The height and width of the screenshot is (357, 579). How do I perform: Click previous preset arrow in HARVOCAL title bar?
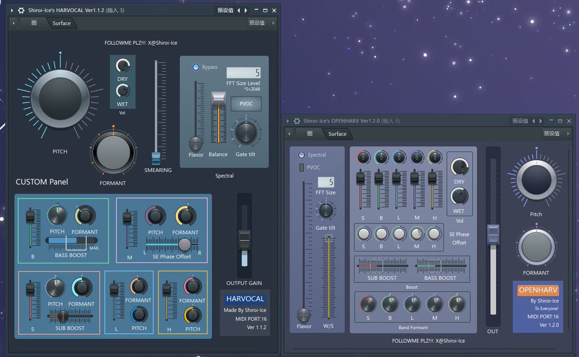point(238,10)
